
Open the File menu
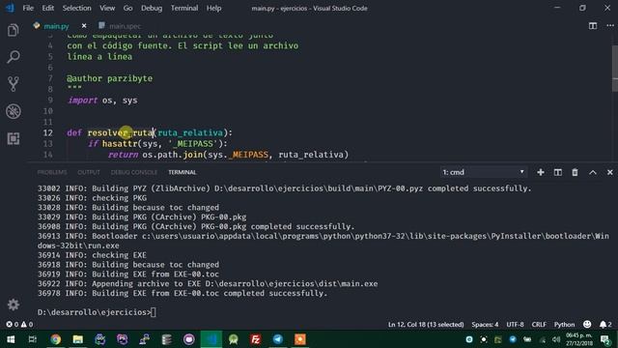tap(28, 8)
